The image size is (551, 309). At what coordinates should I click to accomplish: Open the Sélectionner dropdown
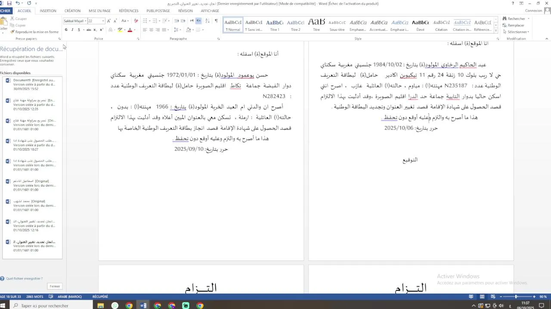point(516,32)
